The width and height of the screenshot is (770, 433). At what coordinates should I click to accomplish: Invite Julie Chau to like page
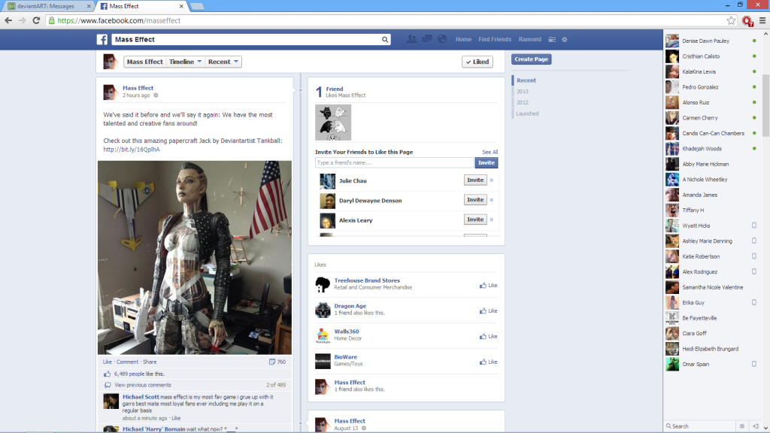tap(475, 180)
